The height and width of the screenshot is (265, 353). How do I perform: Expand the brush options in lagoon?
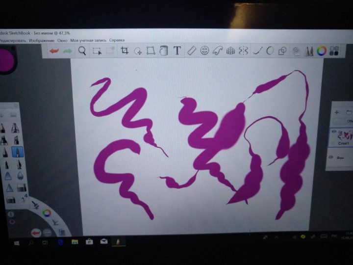pyautogui.click(x=35, y=204)
